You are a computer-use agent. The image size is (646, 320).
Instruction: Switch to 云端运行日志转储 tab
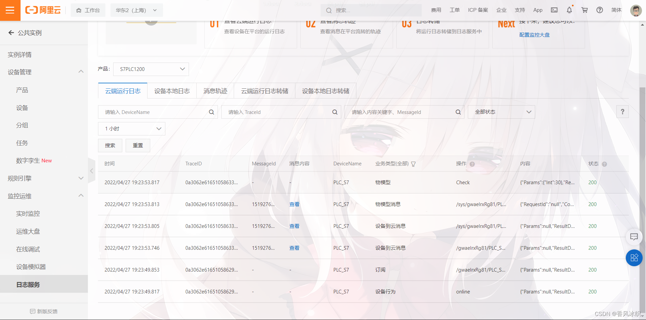[x=264, y=91]
